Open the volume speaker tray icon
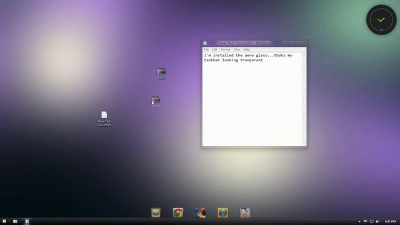 377,222
